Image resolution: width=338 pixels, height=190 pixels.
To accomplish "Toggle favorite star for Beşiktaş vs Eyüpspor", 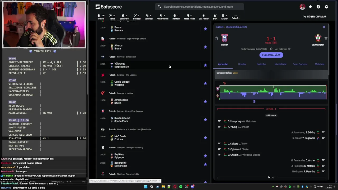I will click(205, 156).
